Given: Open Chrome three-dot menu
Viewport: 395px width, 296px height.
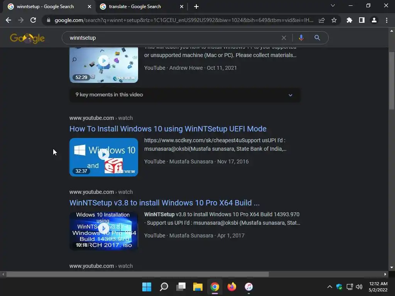Looking at the screenshot, I should (387, 20).
